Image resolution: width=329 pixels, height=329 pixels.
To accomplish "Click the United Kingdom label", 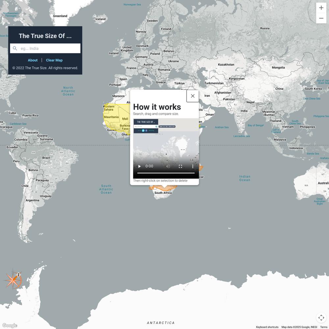I will 127,49.
